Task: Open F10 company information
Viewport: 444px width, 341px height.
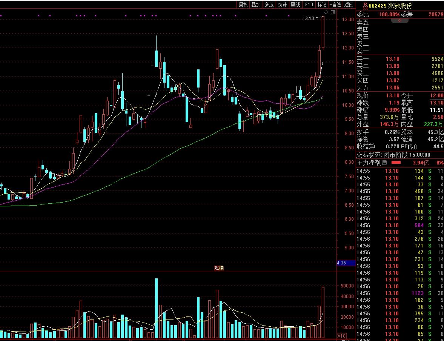Action: 309,5
